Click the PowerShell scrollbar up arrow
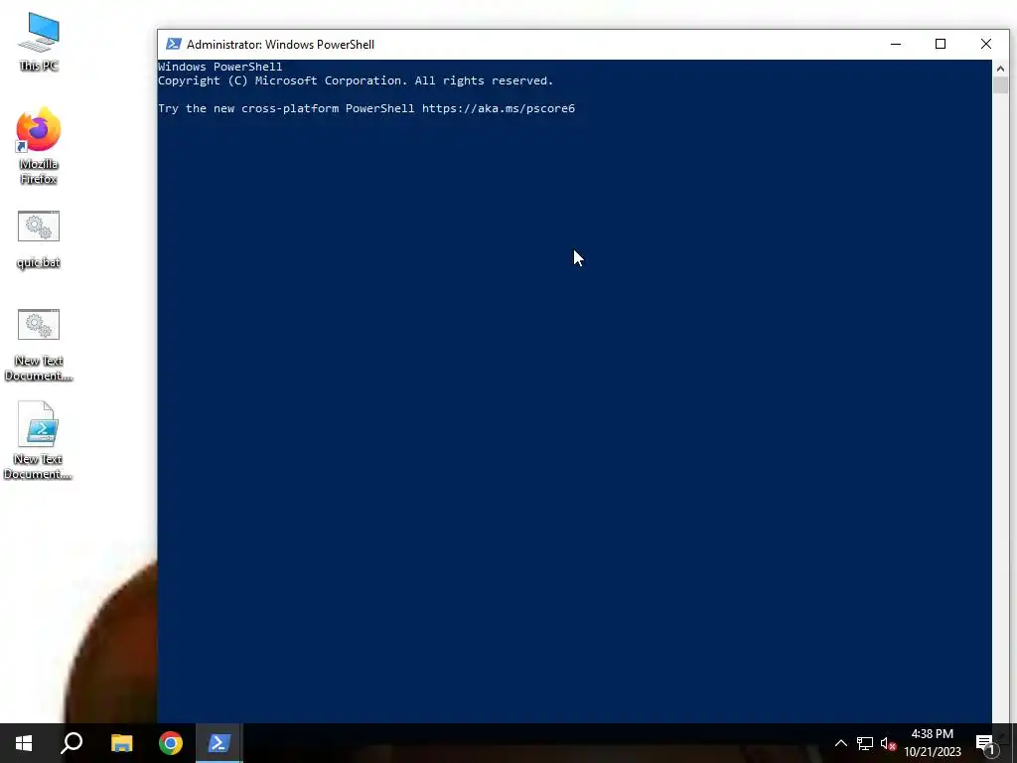This screenshot has width=1017, height=763. (1000, 68)
